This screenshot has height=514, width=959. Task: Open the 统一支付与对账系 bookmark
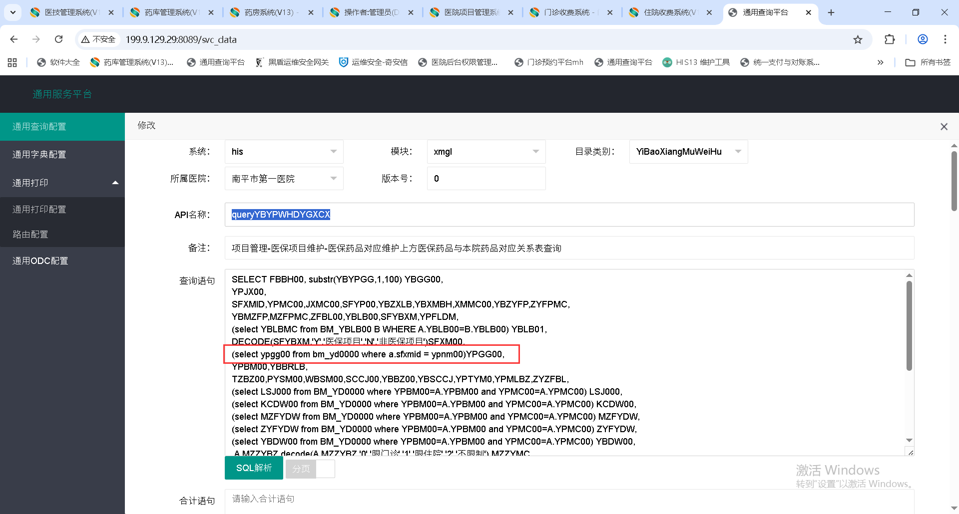780,62
